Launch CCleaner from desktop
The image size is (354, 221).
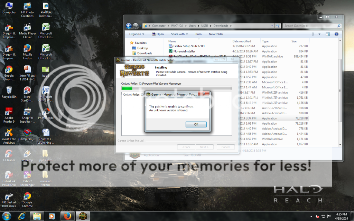9,156
